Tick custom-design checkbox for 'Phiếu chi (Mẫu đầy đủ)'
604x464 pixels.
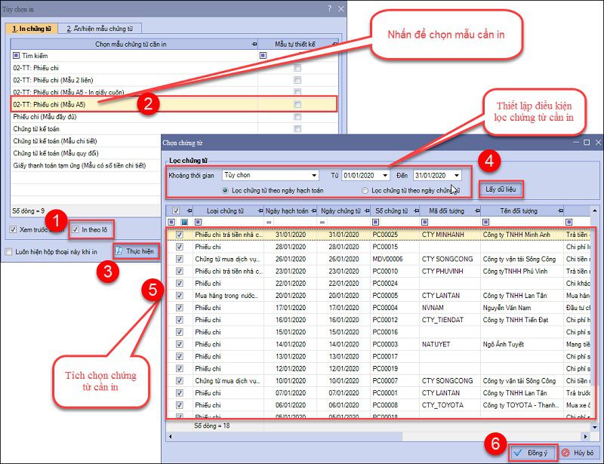[297, 117]
